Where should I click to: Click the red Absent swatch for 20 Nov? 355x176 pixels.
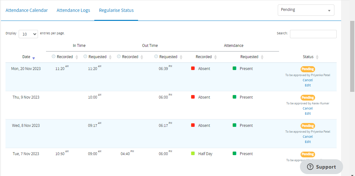click(193, 68)
